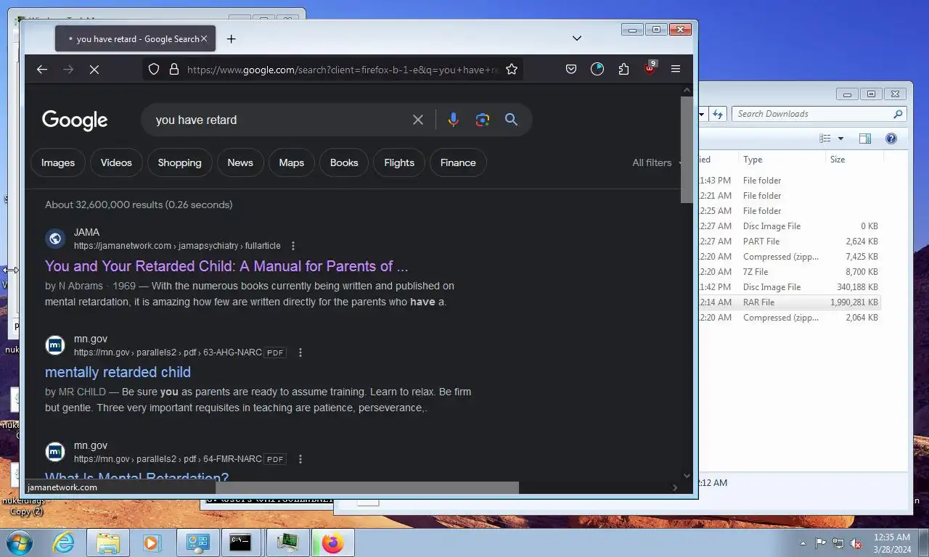Image resolution: width=929 pixels, height=557 pixels.
Task: Select the Maps filter
Action: [292, 162]
